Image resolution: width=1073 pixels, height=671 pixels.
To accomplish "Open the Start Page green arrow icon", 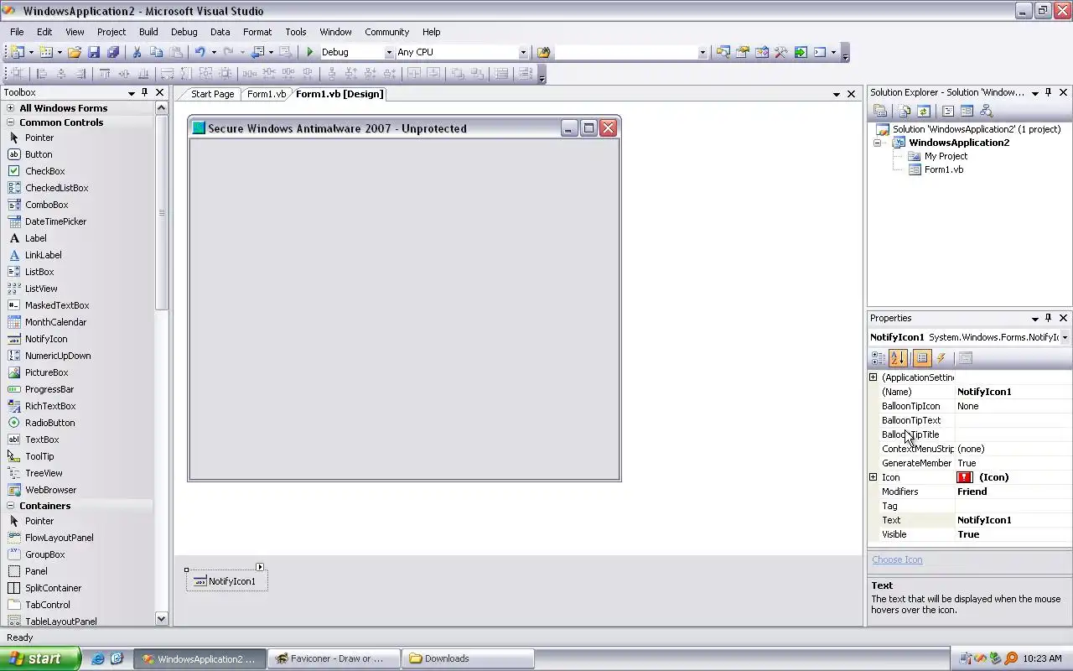I will [800, 52].
